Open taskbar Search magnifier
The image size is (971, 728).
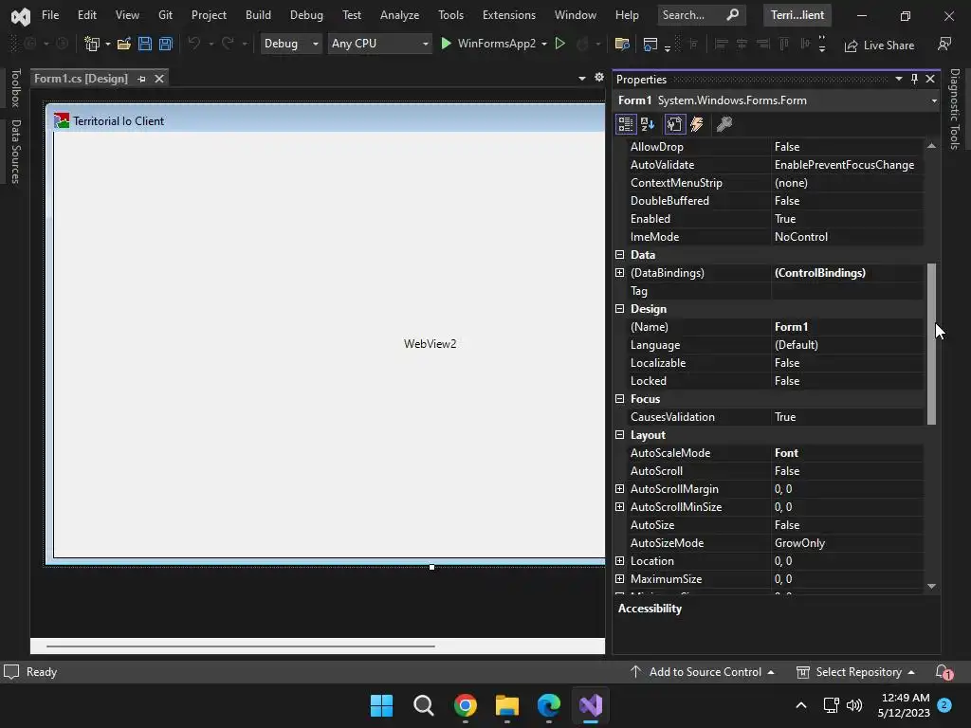(x=424, y=705)
